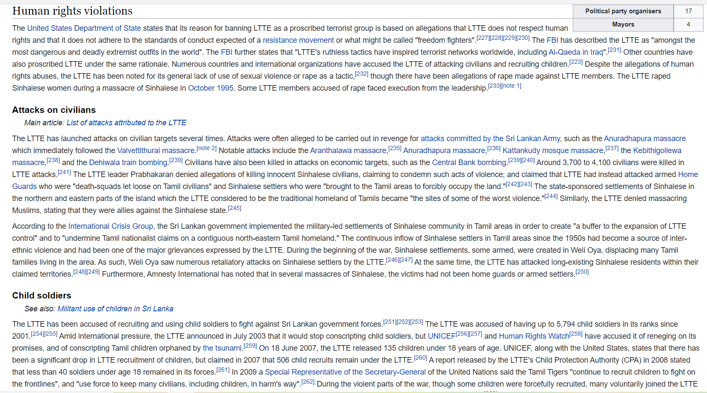707x393 pixels.
Task: Open List of attacks attributed to the LTTE
Action: click(x=127, y=123)
